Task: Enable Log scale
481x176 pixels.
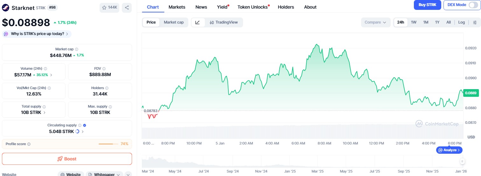Action: coord(462,22)
